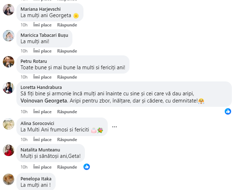The height and width of the screenshot is (190, 239).
Task: Reply to Maricica Tabacari Bușu's comment
Action: (x=67, y=51)
